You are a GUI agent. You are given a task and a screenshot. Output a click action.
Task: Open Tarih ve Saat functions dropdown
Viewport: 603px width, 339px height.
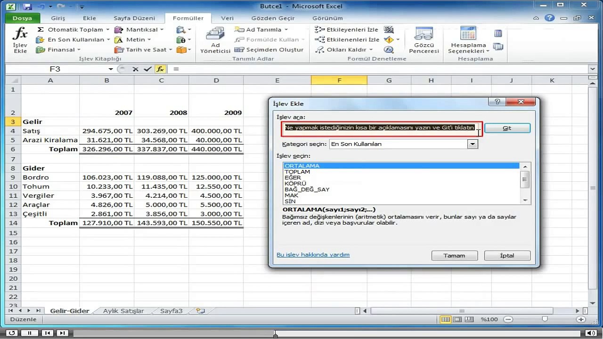tap(143, 49)
